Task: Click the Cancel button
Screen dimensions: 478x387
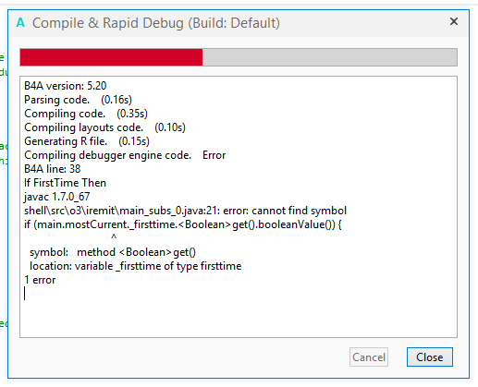Action: (369, 357)
